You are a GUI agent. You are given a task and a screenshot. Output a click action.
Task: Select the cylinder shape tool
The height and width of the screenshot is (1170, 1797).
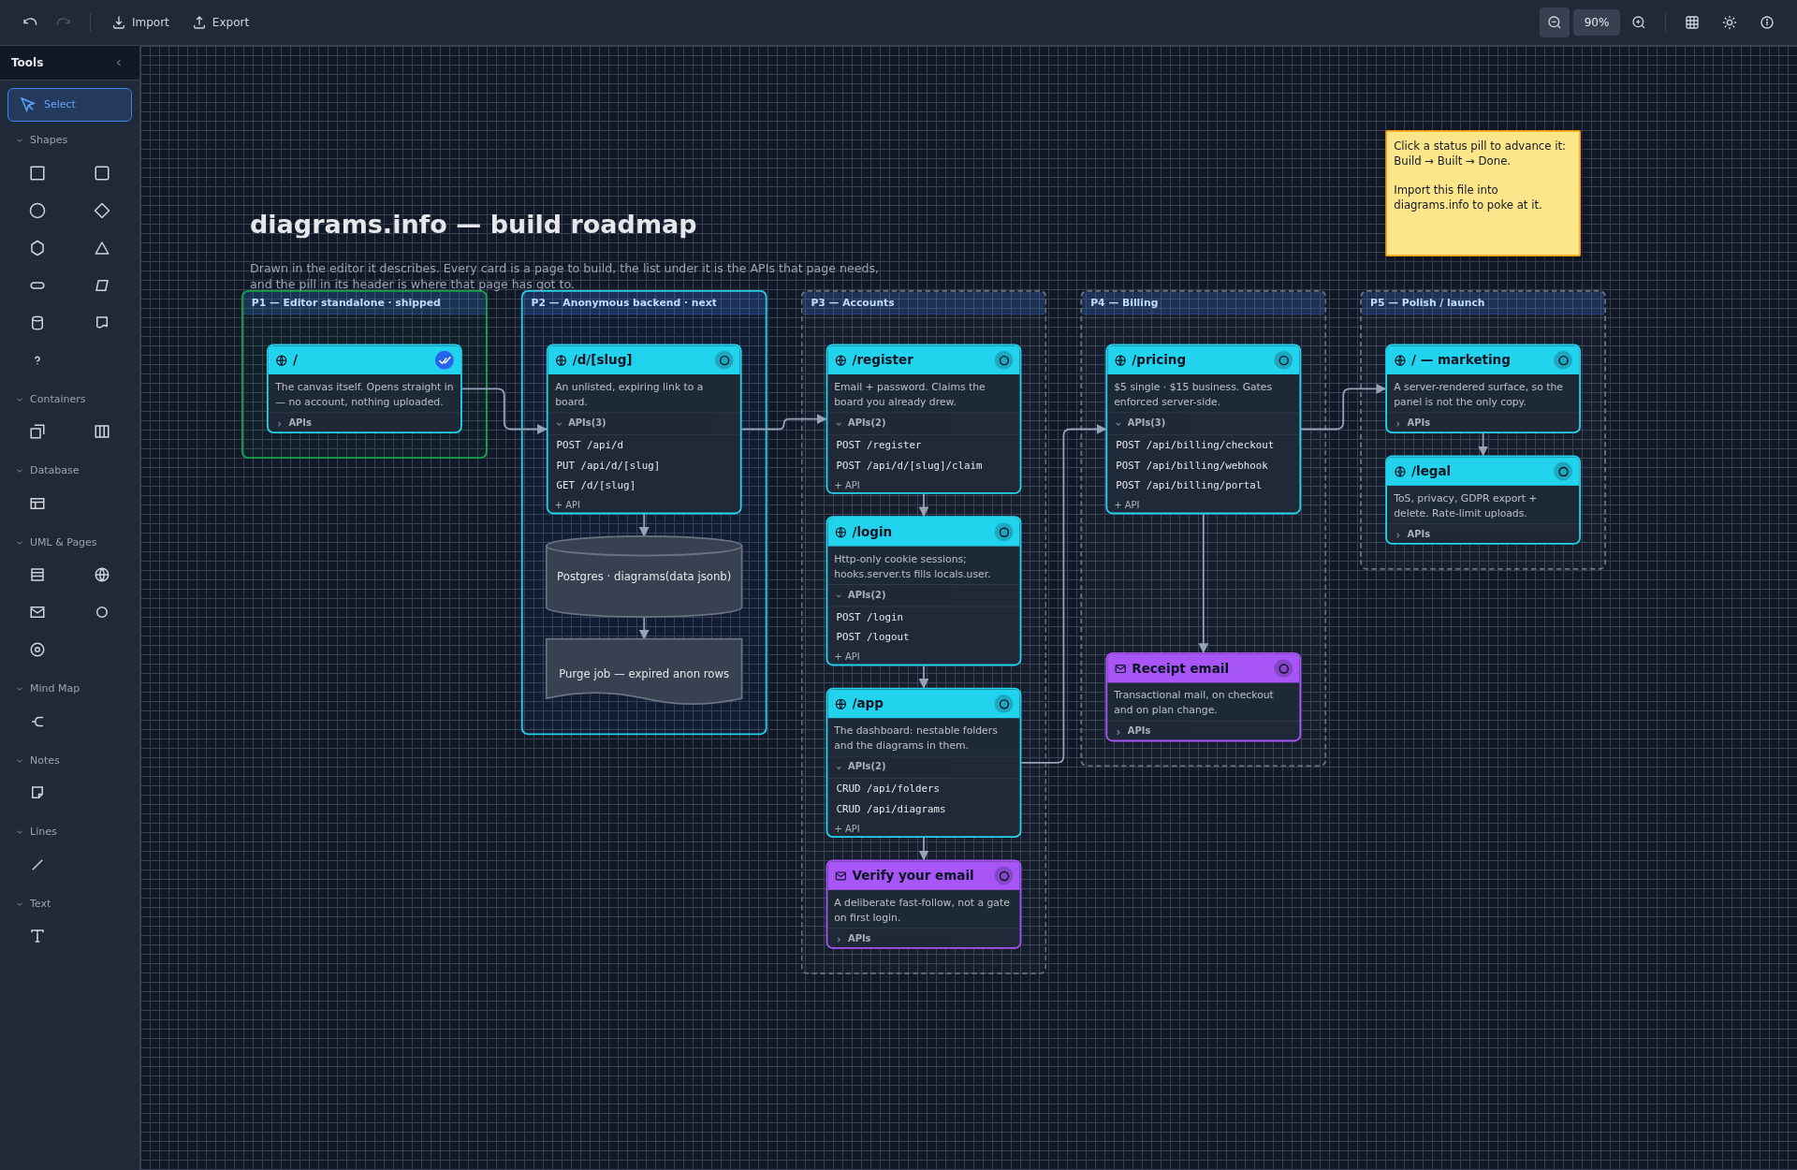(37, 323)
